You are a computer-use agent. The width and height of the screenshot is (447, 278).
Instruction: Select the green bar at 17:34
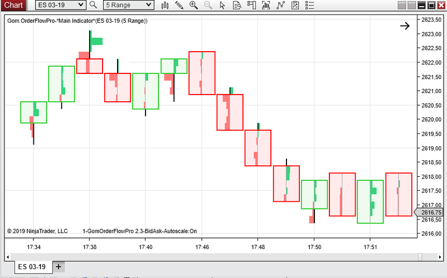(33, 112)
